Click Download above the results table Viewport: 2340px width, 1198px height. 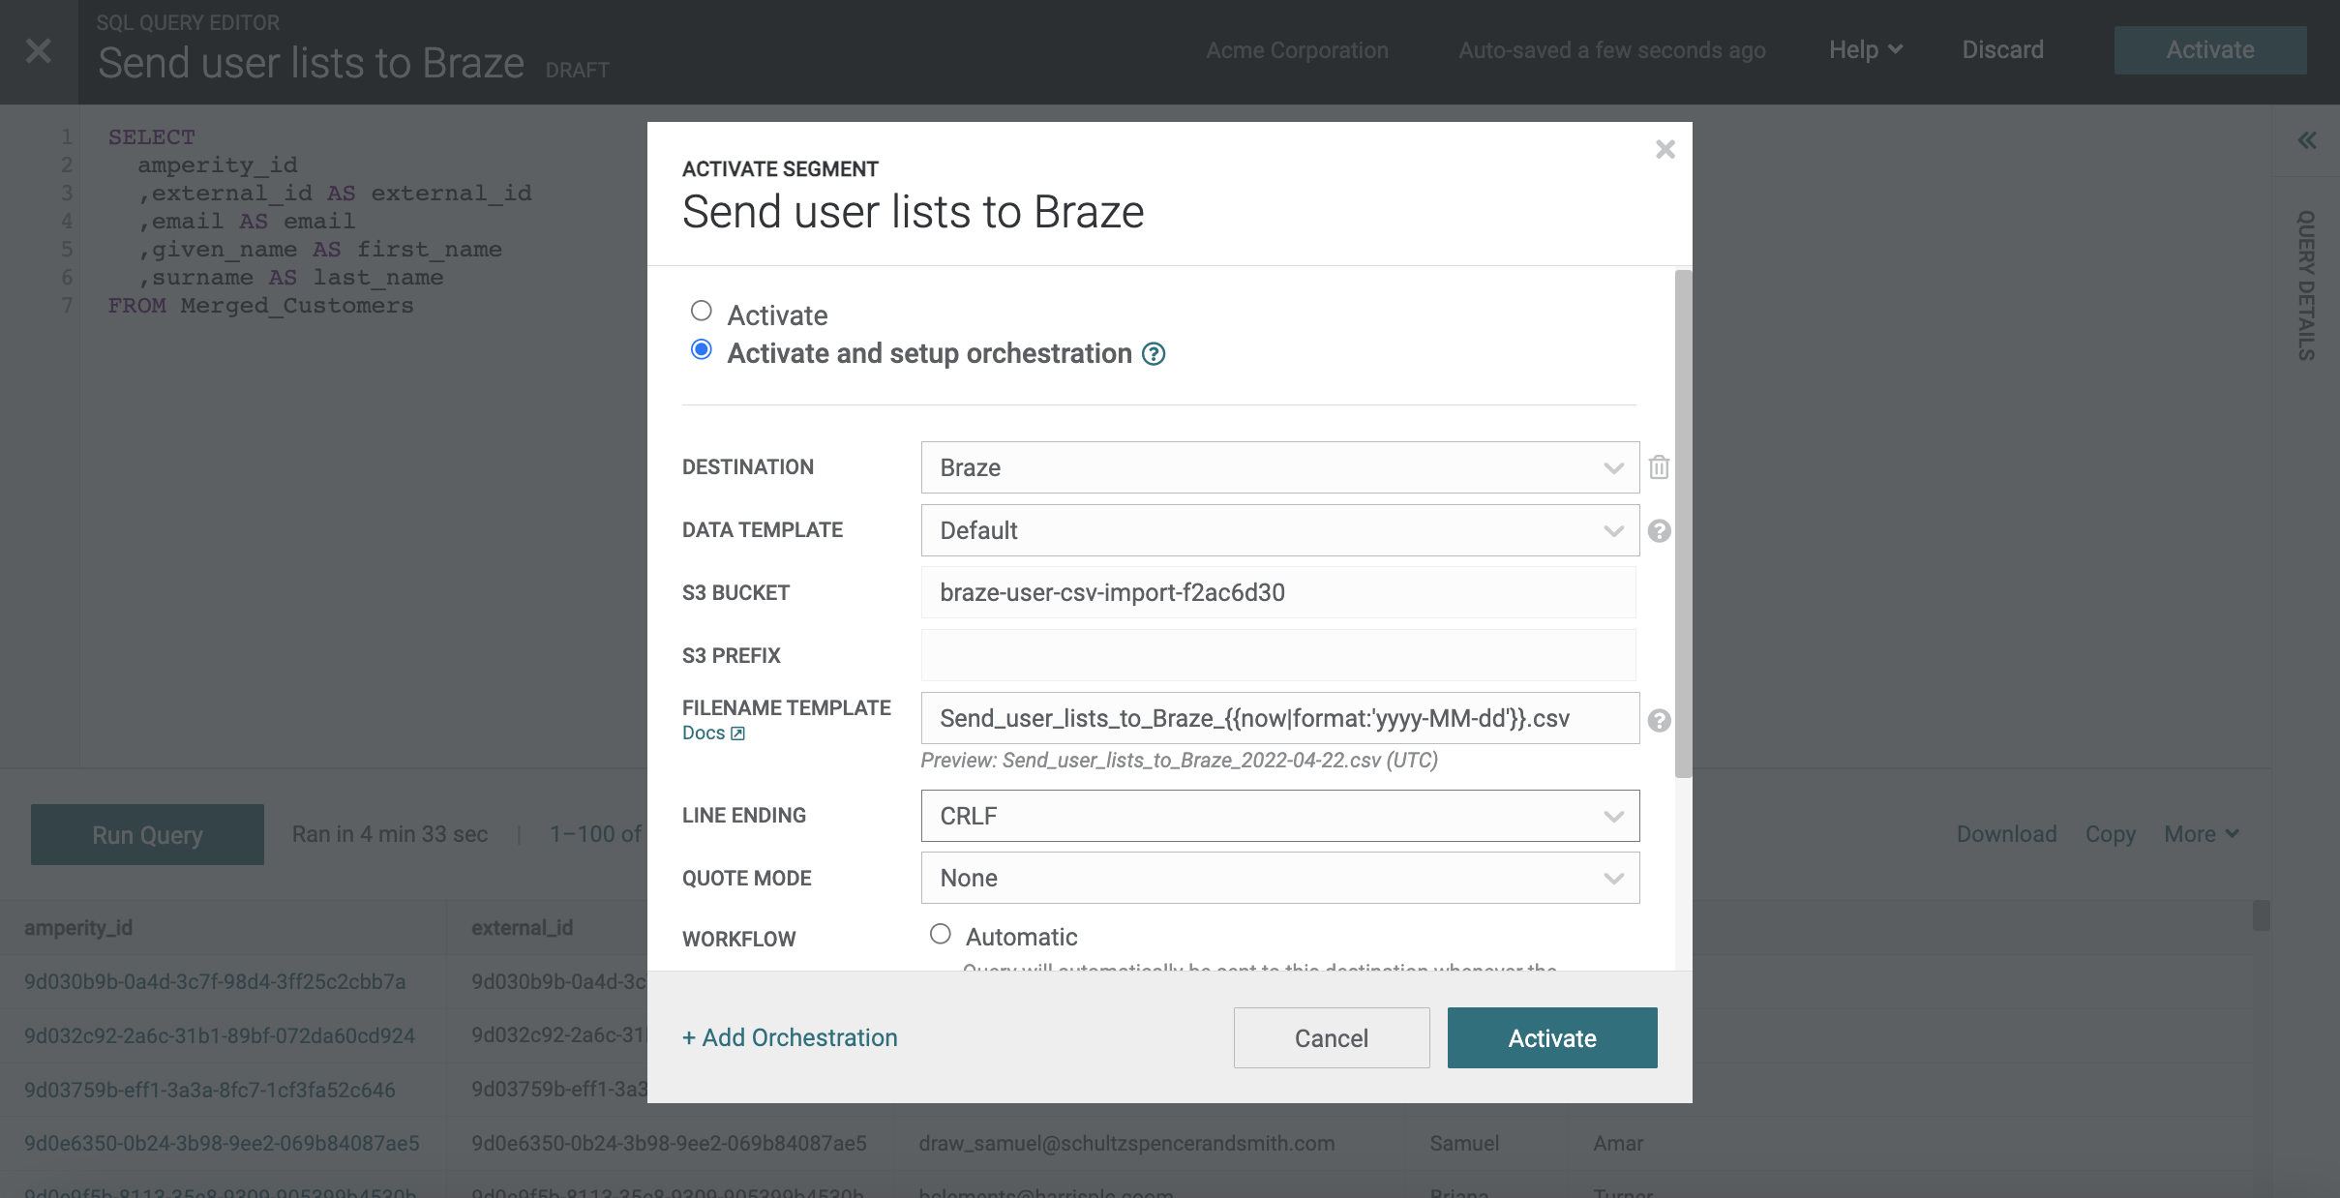point(2006,834)
